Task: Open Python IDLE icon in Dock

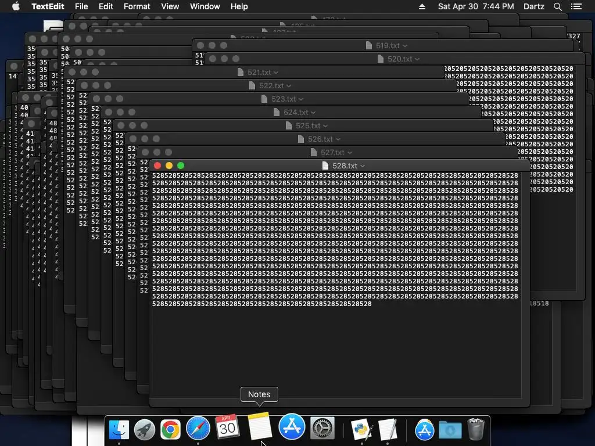Action: click(x=361, y=429)
